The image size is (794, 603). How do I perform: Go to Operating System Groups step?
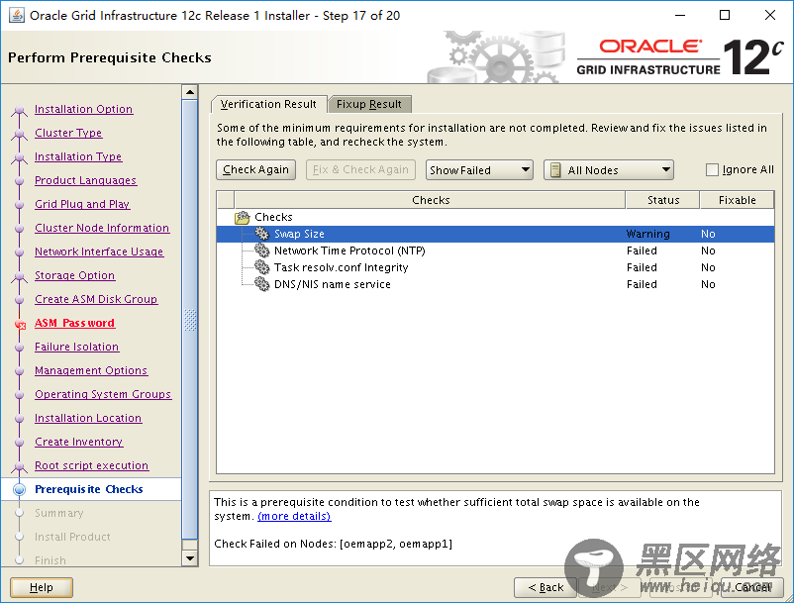pos(103,394)
